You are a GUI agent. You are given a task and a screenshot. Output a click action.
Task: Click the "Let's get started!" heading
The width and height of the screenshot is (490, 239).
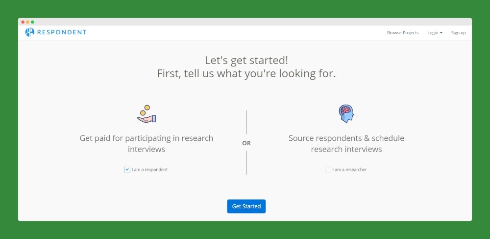point(246,61)
